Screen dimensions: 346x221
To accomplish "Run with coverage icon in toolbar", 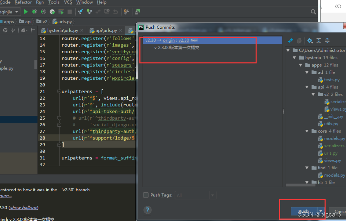I will coord(43,12).
